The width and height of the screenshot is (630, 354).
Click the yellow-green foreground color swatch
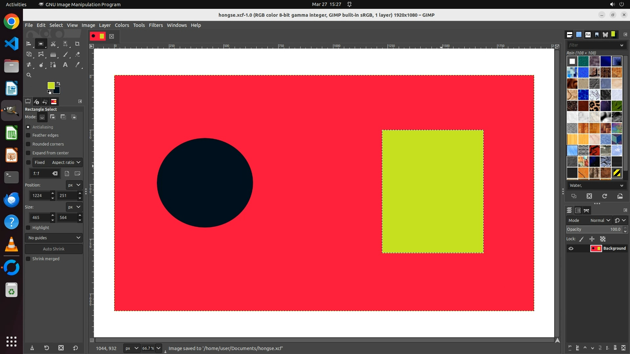51,86
